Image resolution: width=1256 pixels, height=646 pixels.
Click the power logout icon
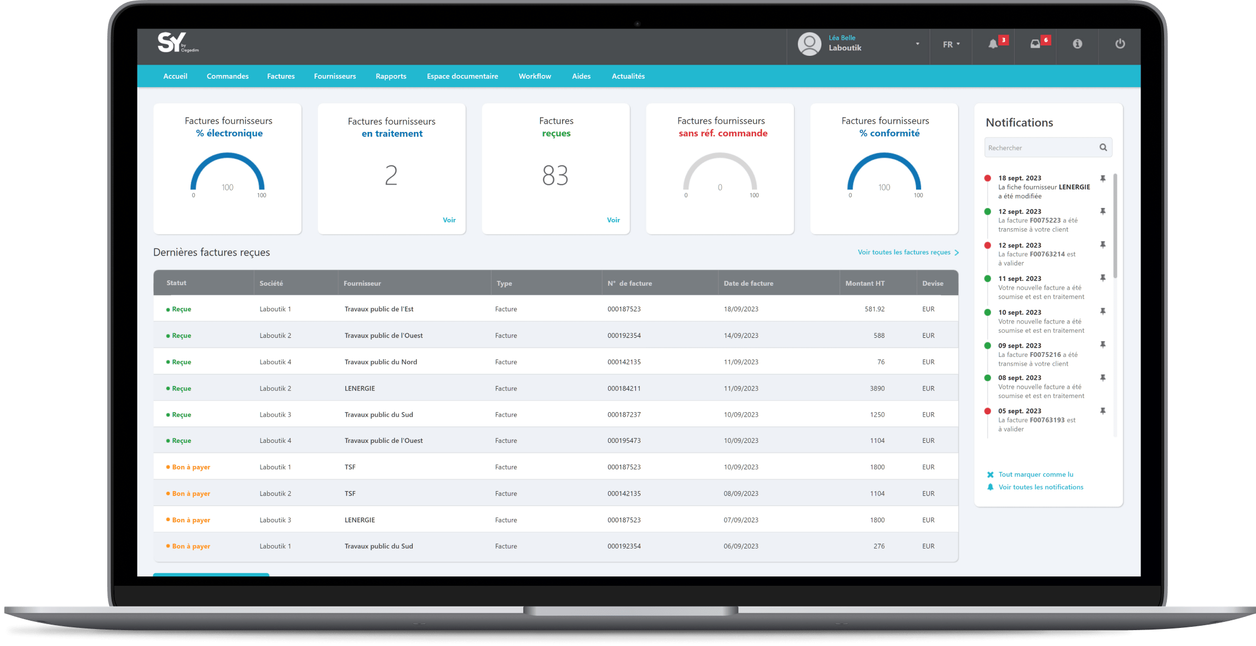click(1120, 44)
